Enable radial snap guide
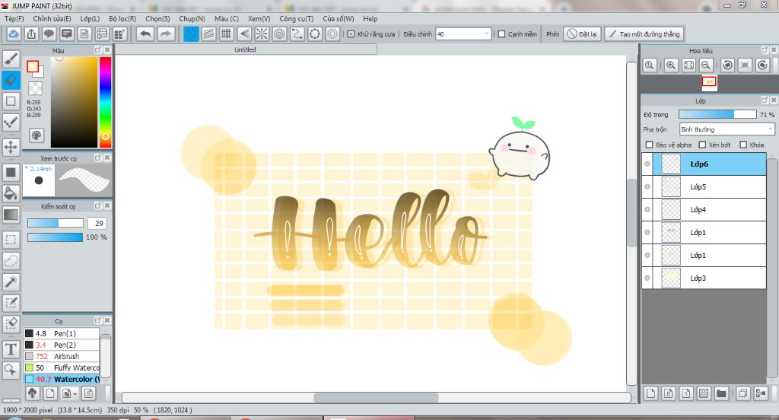Screen dimensions: 779x420 [262, 33]
